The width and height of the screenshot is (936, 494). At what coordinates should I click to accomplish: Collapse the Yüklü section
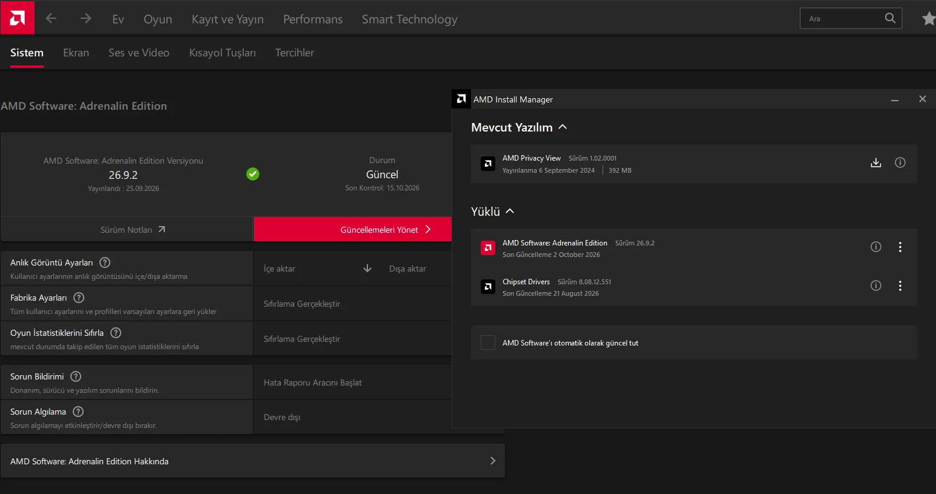(510, 211)
